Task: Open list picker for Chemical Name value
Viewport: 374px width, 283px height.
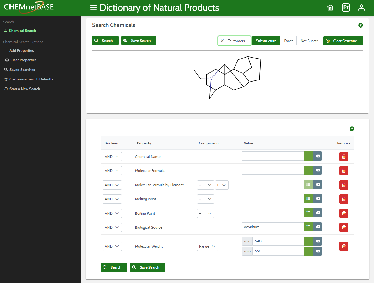Action: (x=308, y=156)
